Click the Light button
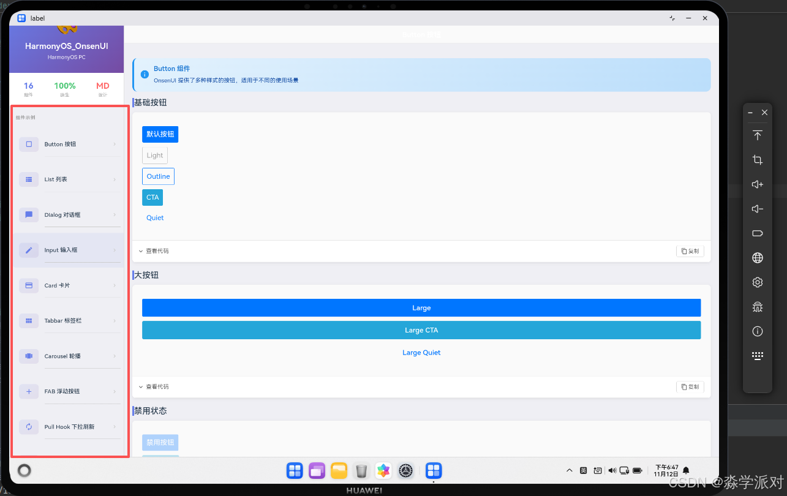Viewport: 787px width, 496px height. coord(155,156)
